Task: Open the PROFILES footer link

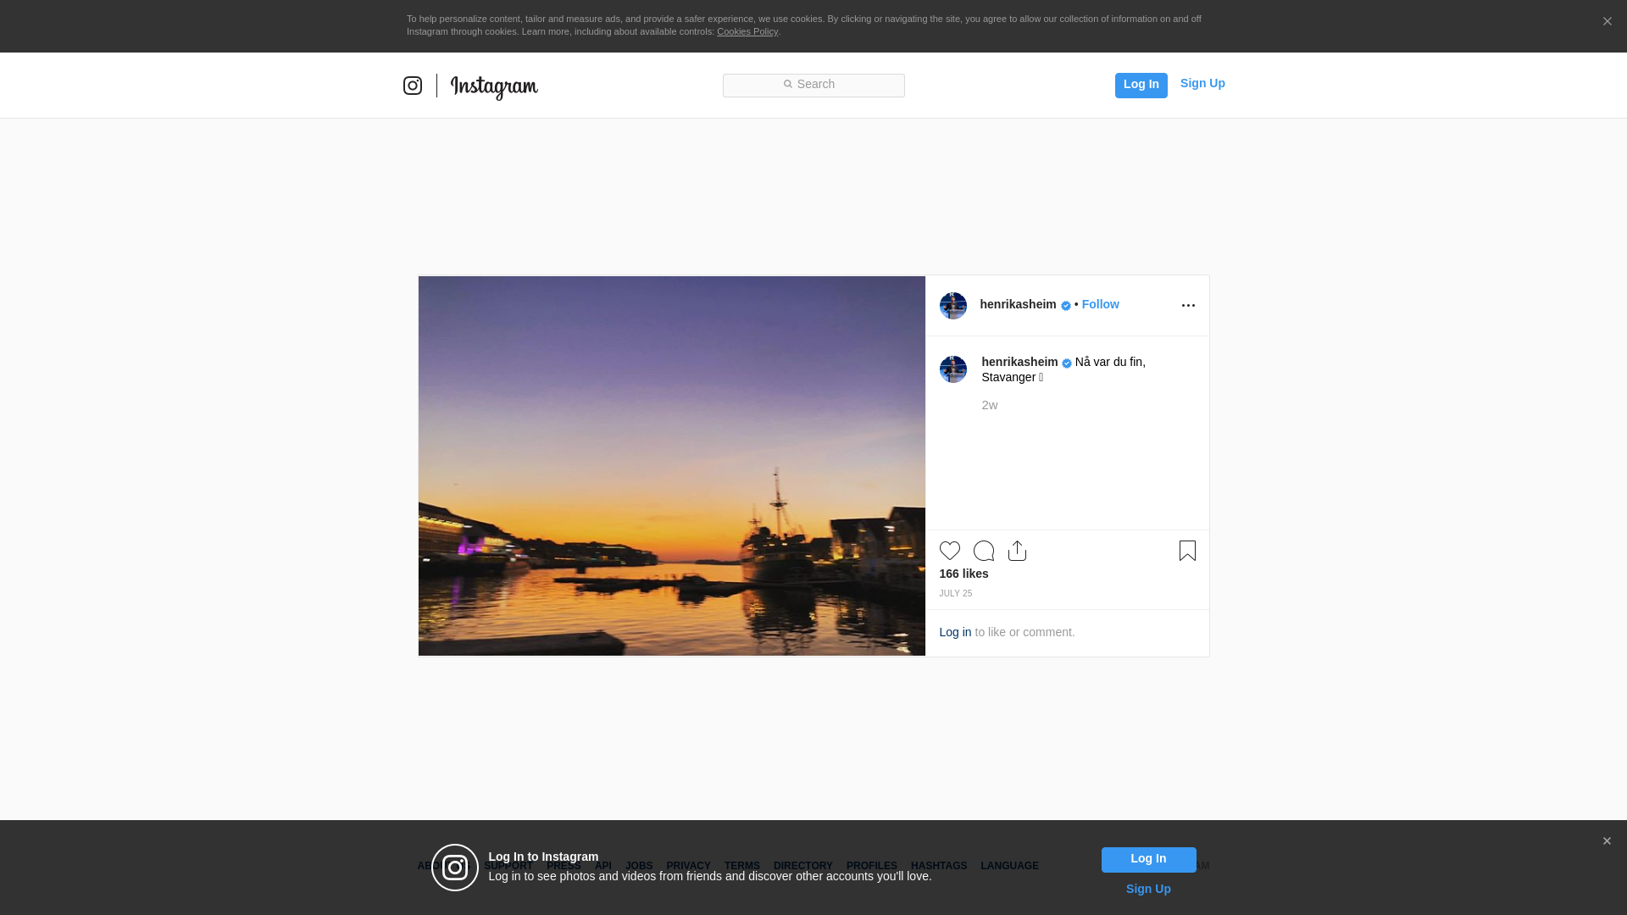Action: point(871,866)
